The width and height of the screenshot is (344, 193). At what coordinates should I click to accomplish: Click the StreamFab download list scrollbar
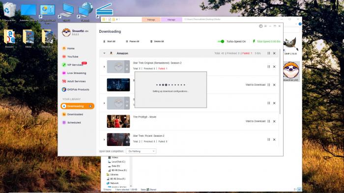tap(280, 81)
